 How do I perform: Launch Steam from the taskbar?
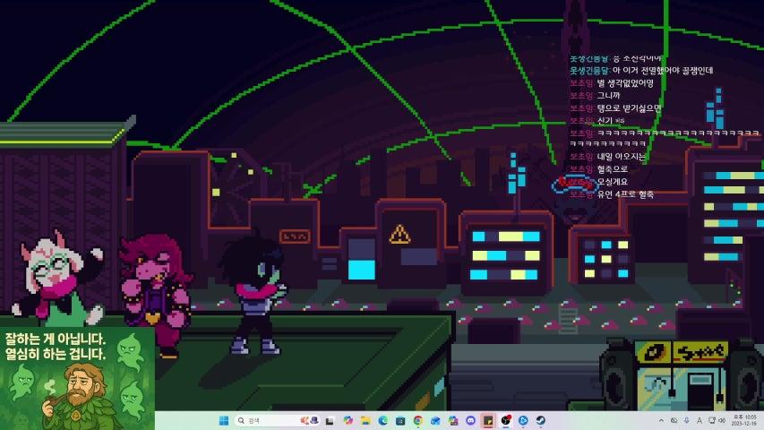(541, 420)
